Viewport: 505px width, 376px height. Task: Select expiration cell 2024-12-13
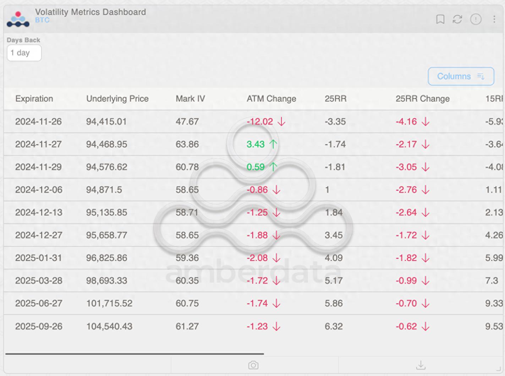39,212
